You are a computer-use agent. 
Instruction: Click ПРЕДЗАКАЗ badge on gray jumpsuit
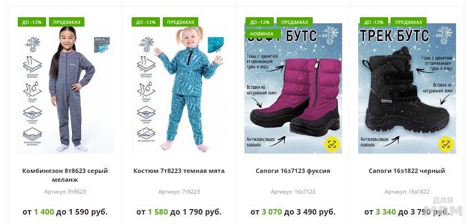point(67,22)
